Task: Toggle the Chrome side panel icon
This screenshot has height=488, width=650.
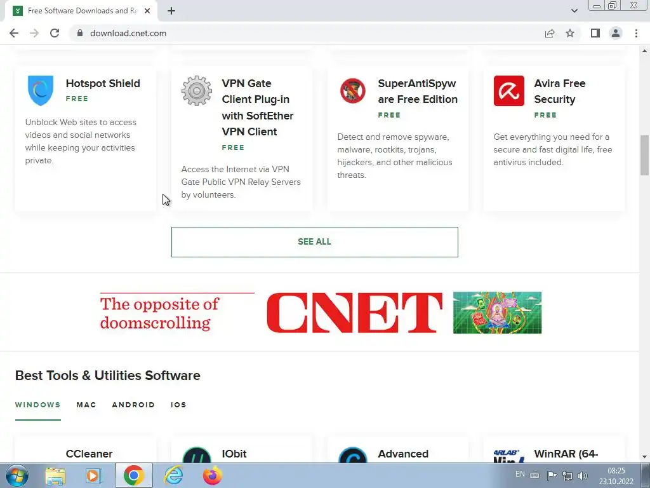Action: pos(595,33)
